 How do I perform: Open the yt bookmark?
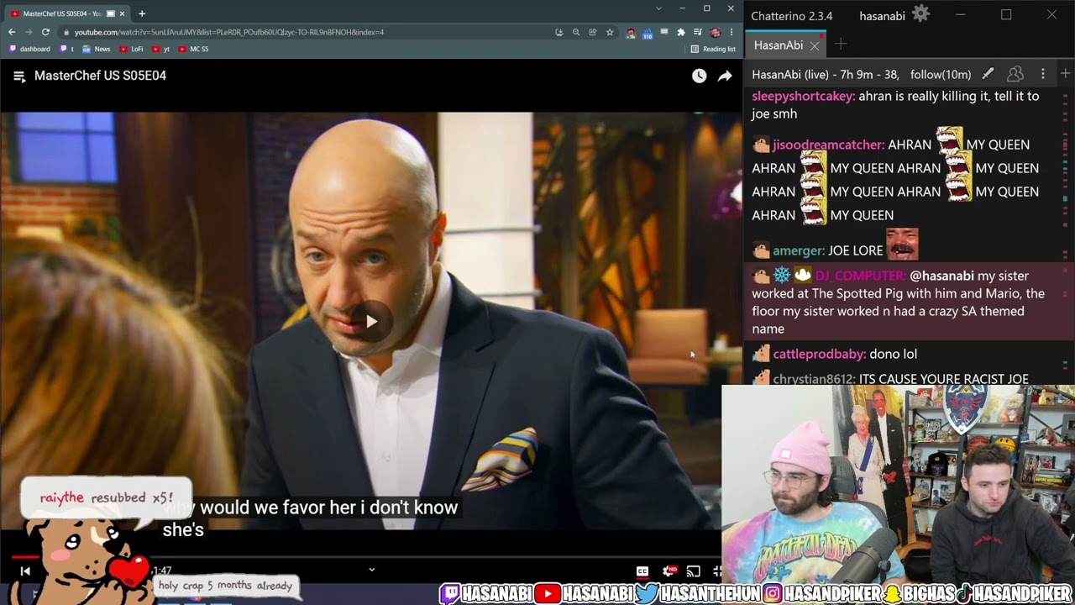click(160, 49)
